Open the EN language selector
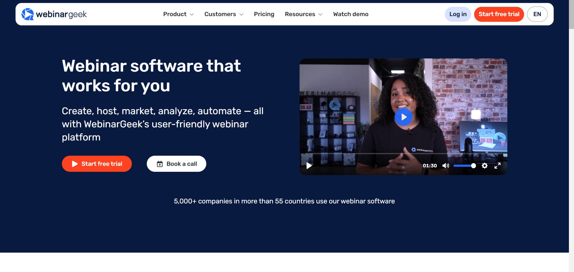This screenshot has height=272, width=574. point(537,14)
